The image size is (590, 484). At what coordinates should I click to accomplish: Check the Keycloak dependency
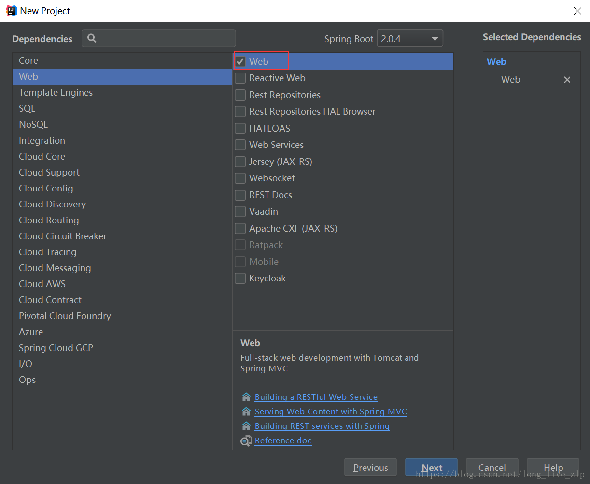coord(240,278)
